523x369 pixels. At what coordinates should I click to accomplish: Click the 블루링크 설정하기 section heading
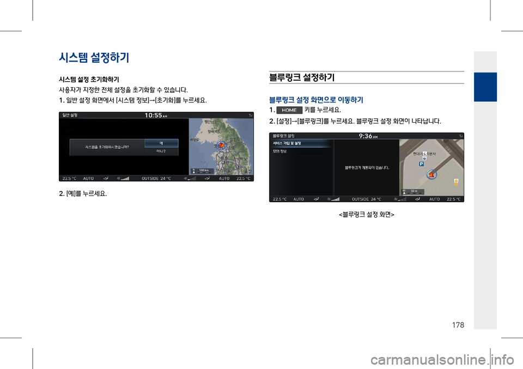(x=302, y=77)
